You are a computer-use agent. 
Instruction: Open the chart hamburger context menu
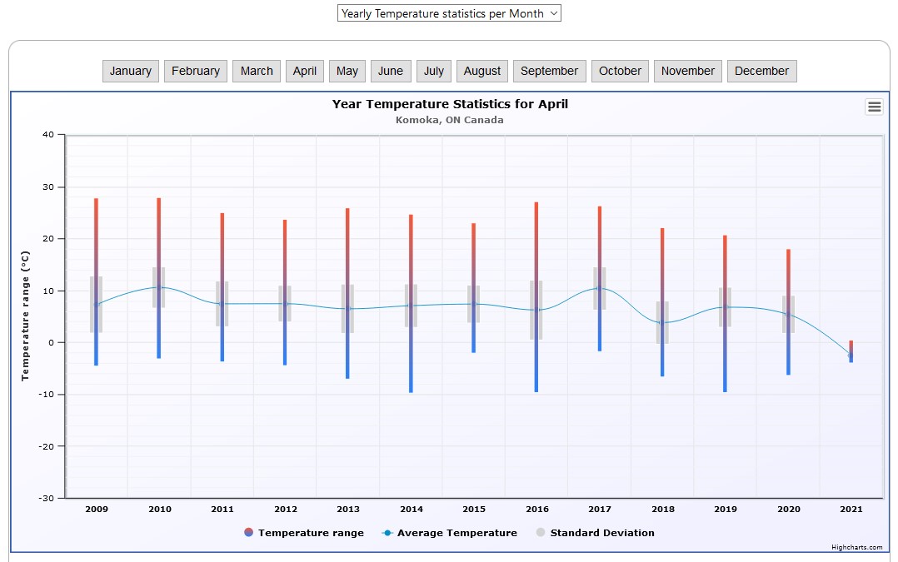pos(874,107)
